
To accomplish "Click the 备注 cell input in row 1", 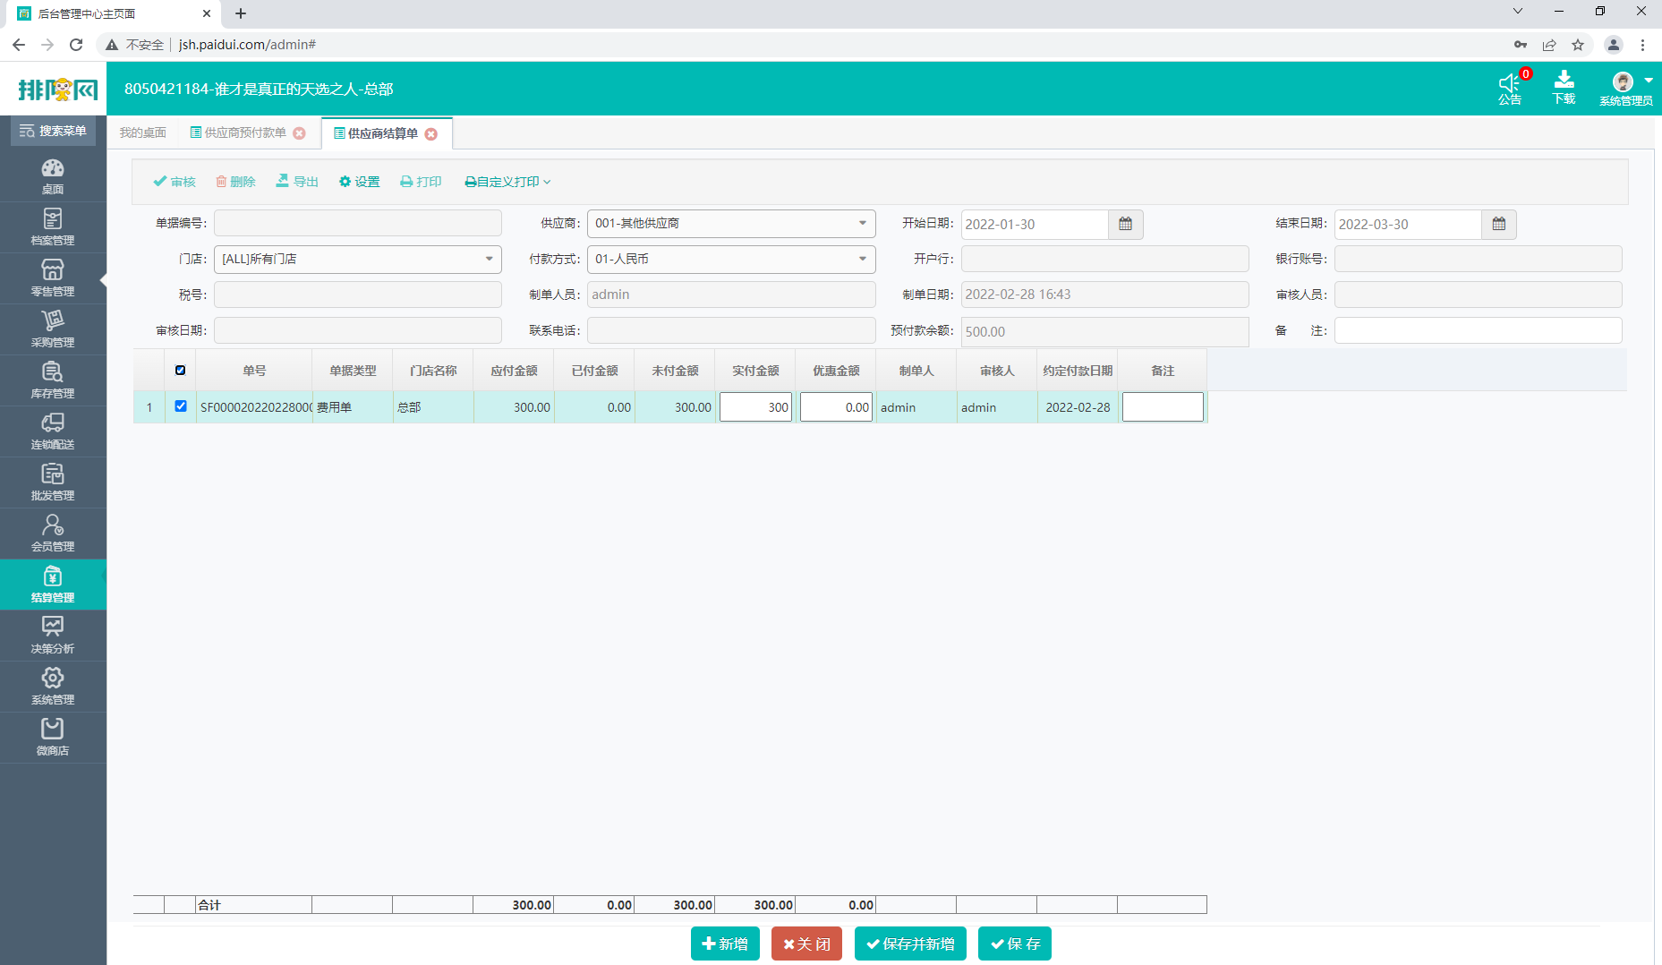I will pyautogui.click(x=1163, y=407).
